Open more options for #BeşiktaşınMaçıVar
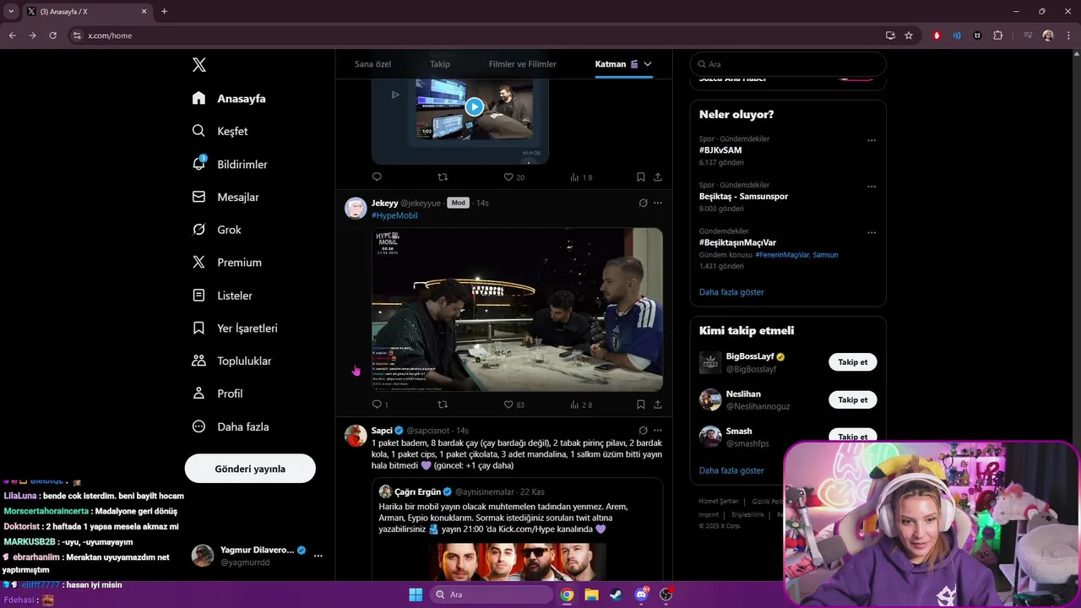 click(872, 233)
